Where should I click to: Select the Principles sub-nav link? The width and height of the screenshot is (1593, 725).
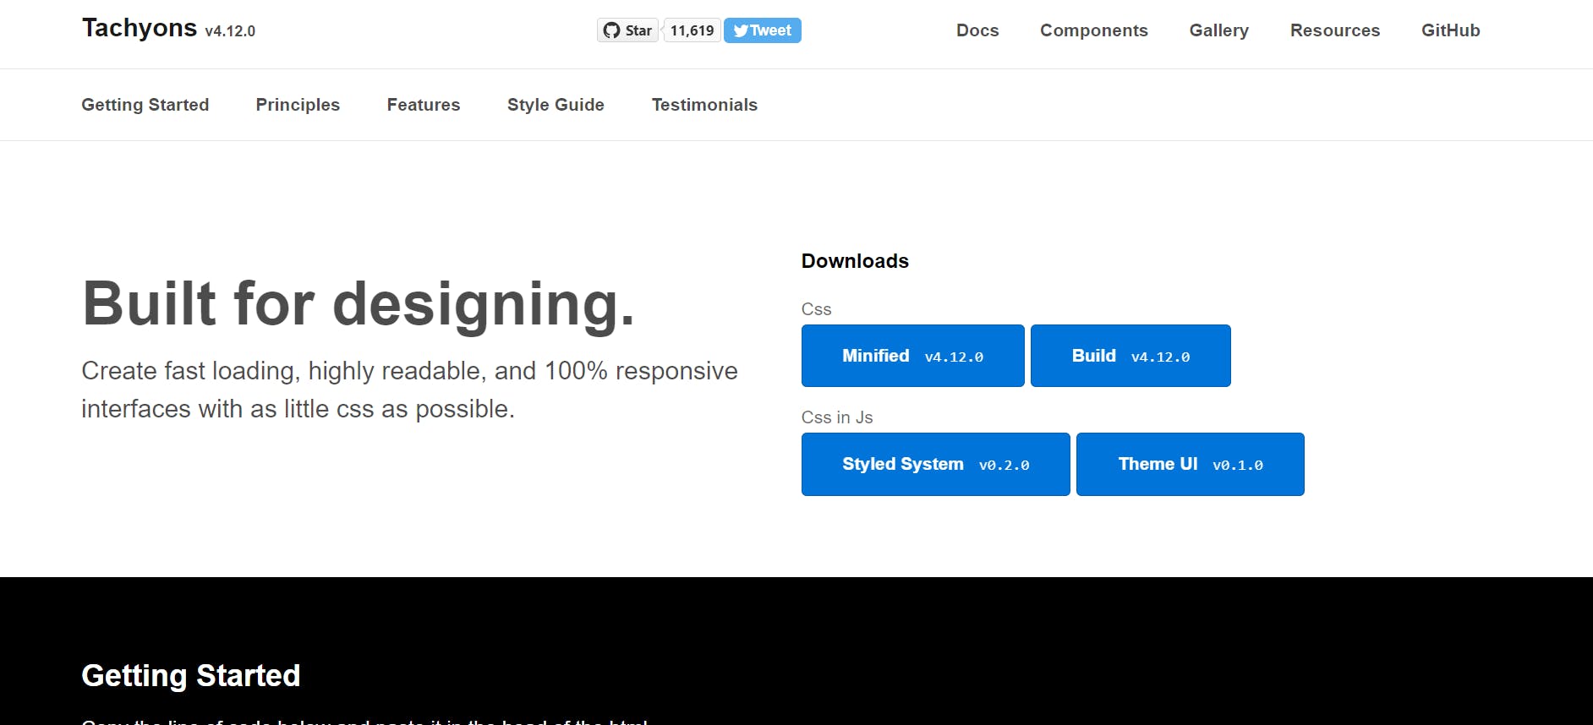(x=298, y=105)
